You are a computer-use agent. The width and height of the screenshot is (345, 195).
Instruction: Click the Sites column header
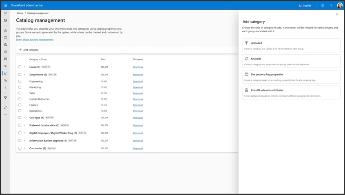pyautogui.click(x=103, y=59)
